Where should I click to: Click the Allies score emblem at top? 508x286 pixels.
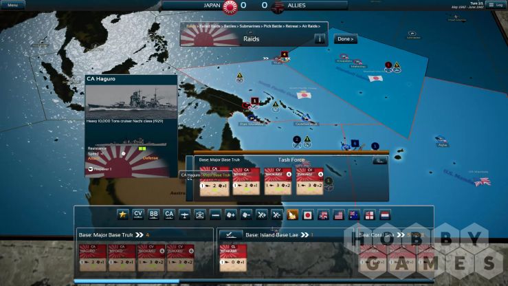pyautogui.click(x=277, y=6)
